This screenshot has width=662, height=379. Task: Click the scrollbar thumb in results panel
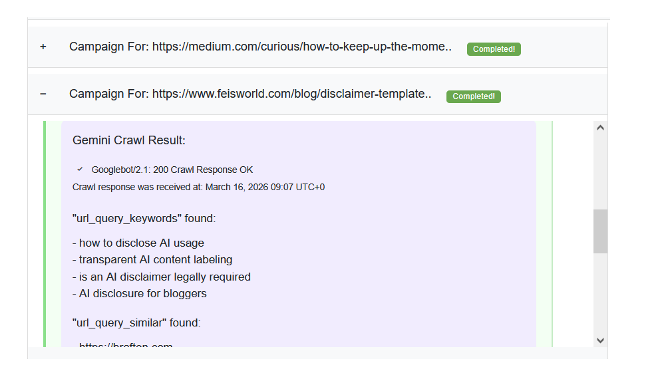pyautogui.click(x=600, y=231)
